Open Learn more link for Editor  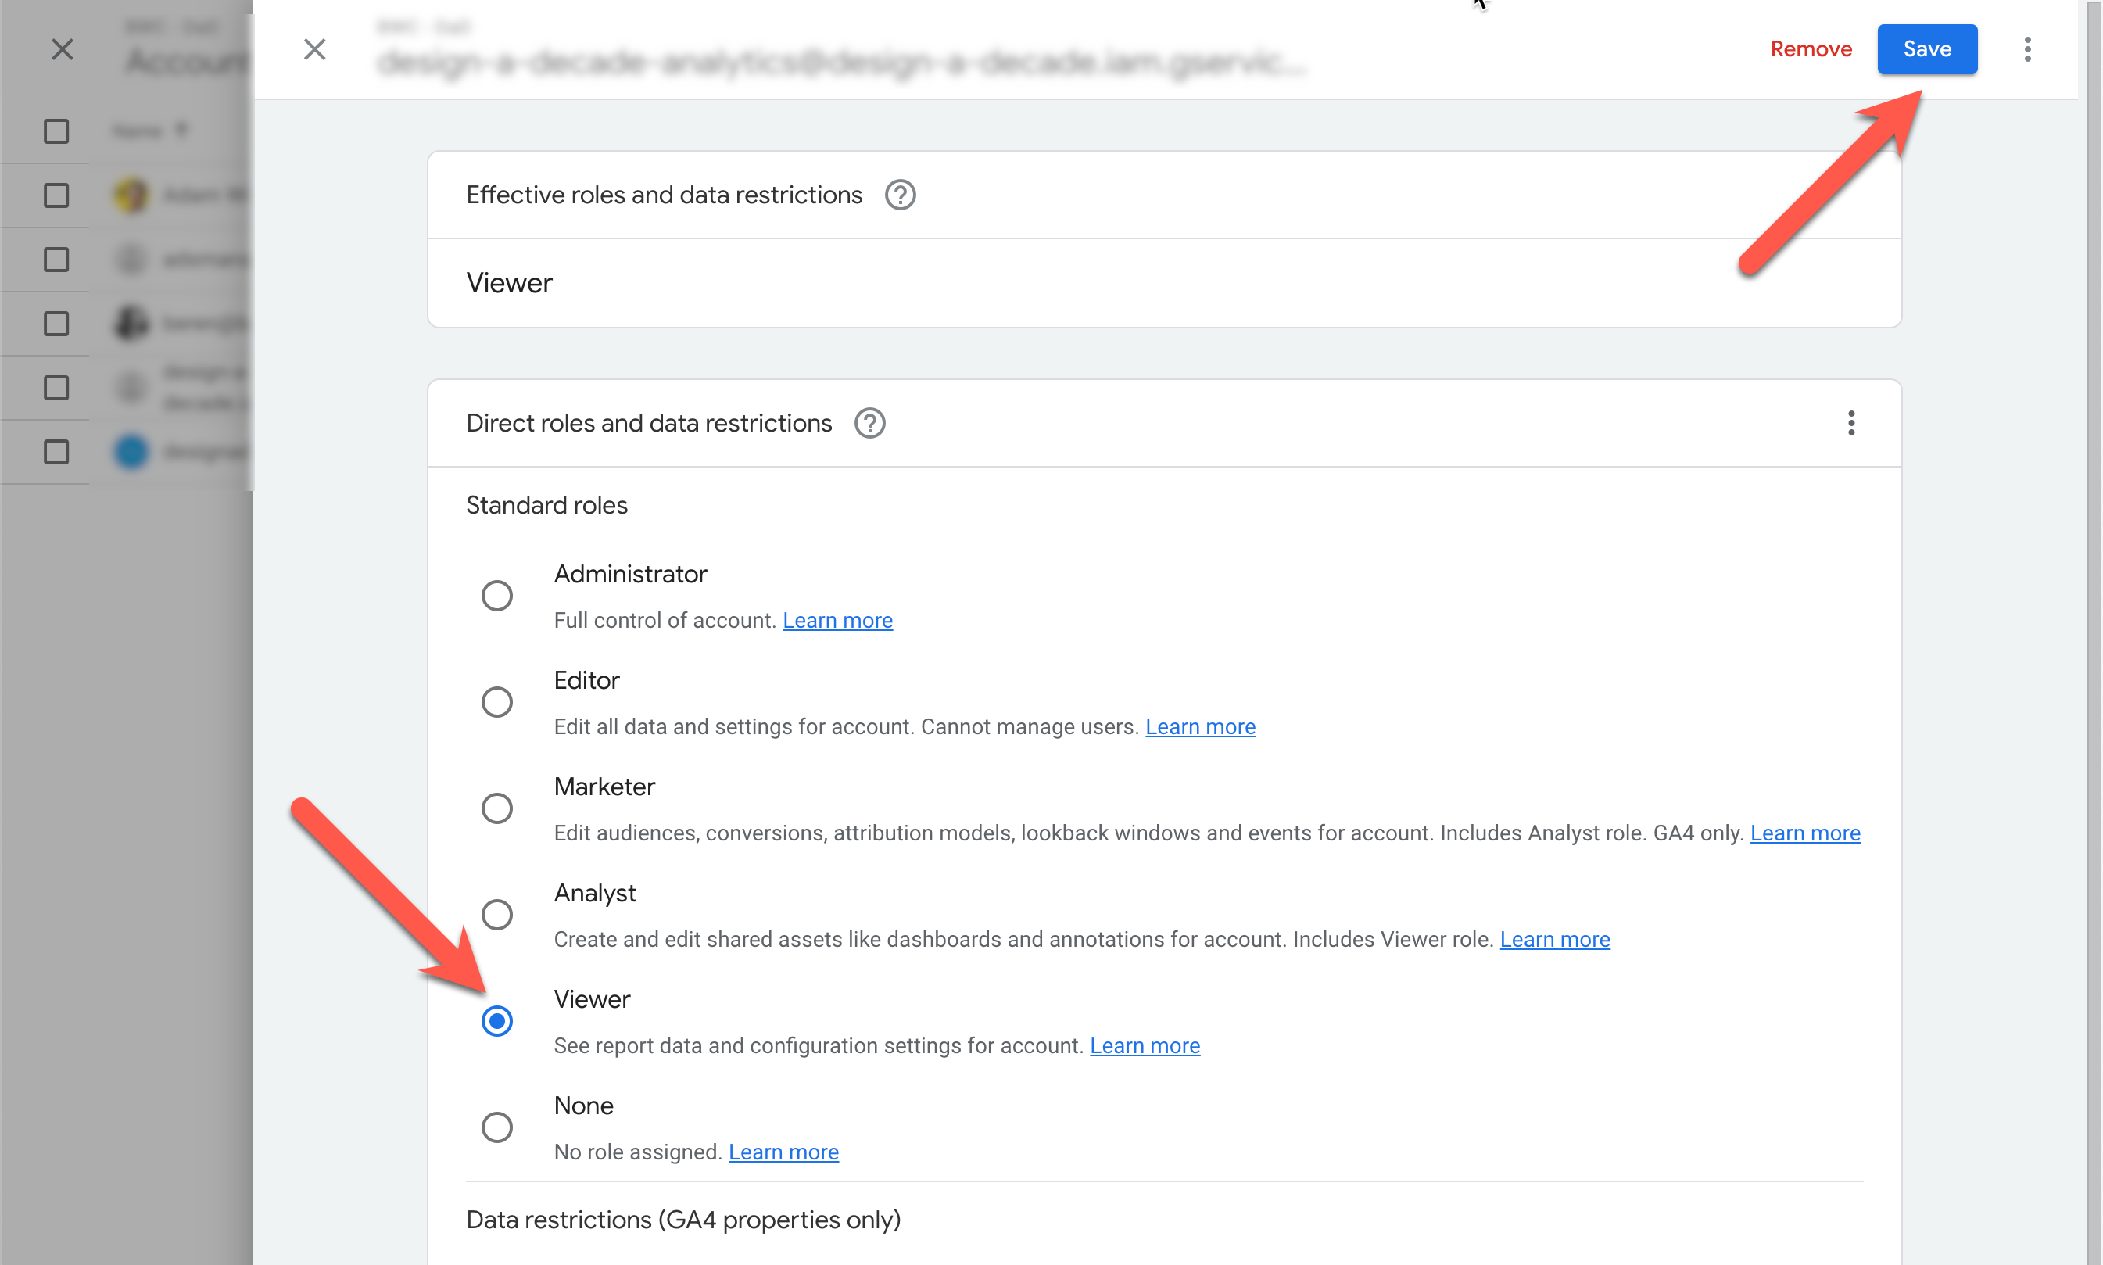(1200, 727)
